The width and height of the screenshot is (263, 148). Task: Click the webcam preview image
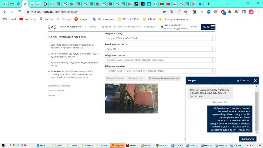pos(132,98)
